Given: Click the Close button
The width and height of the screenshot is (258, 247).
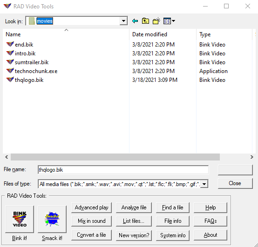Looking at the screenshot, I should pos(235,183).
